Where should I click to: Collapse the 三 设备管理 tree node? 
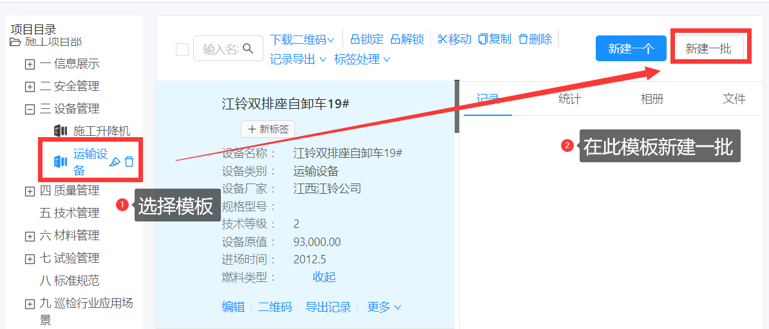(30, 109)
